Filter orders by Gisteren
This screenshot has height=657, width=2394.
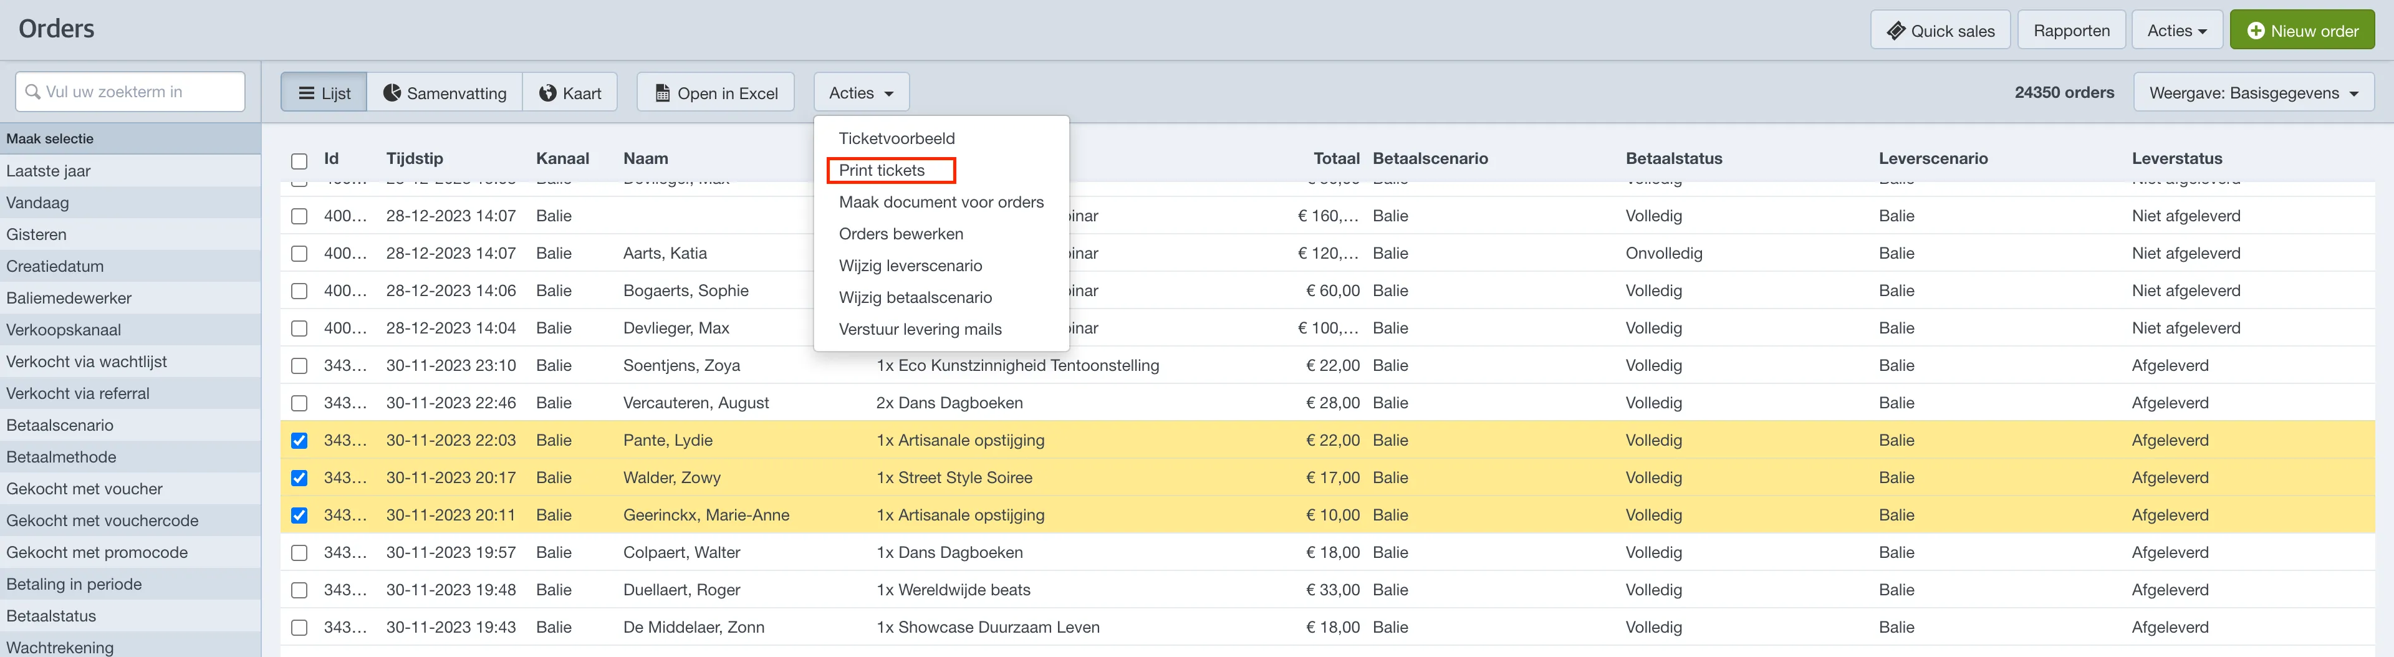coord(130,234)
